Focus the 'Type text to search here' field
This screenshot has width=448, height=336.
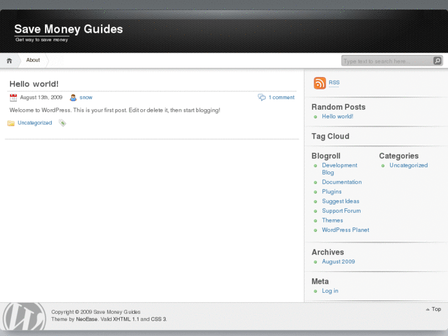[387, 61]
